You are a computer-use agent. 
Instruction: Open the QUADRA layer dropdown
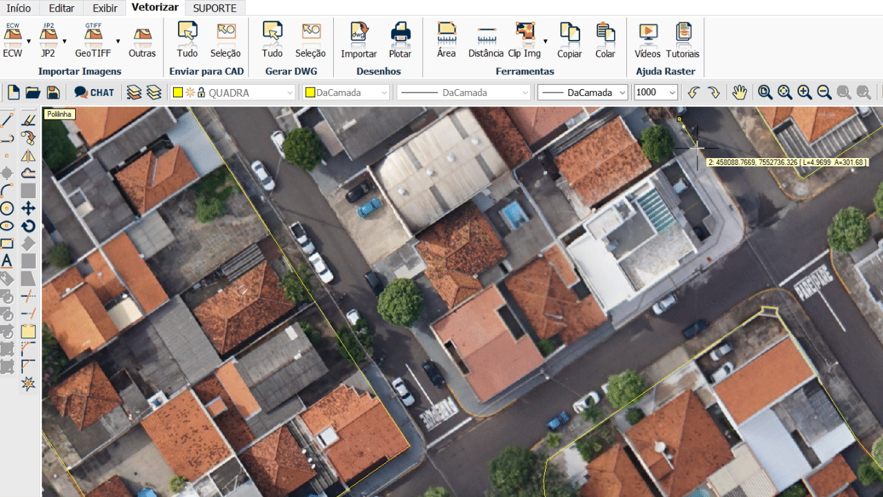coord(290,92)
